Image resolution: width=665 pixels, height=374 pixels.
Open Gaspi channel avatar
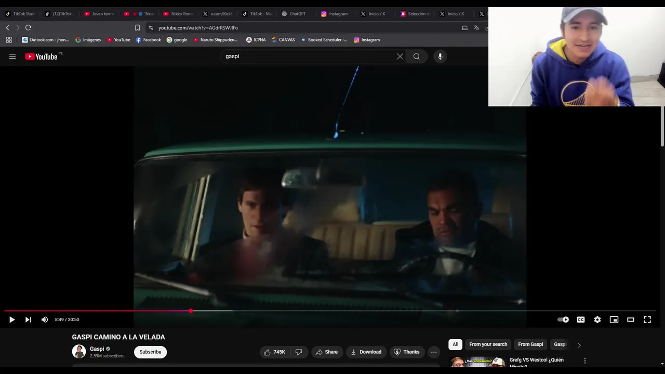pyautogui.click(x=79, y=352)
